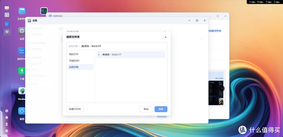283x137 pixels.
Task: Click the chevron beside the /影音库 row behind the dialog
Action: pos(202,39)
